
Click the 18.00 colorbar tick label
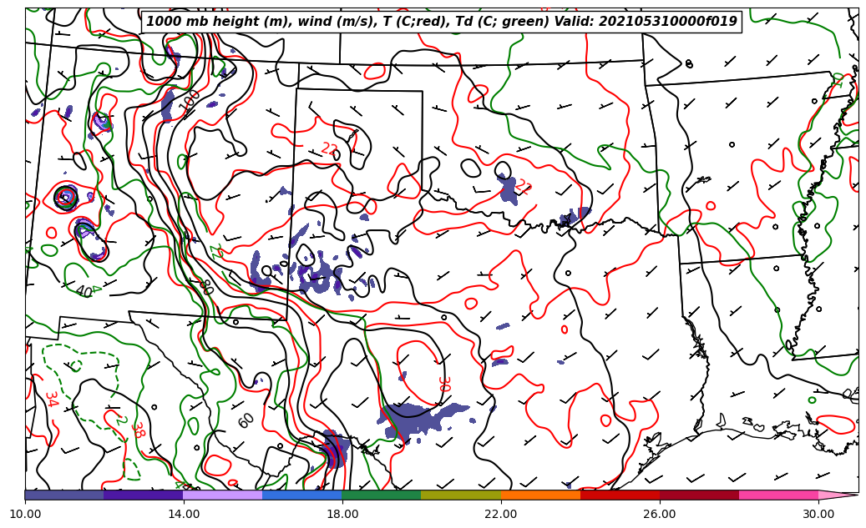[342, 514]
